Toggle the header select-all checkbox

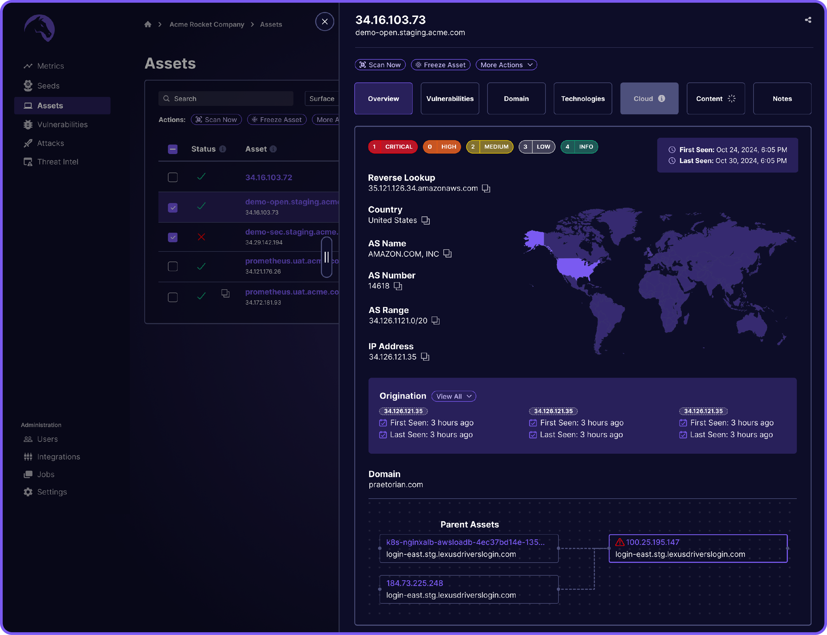click(173, 149)
